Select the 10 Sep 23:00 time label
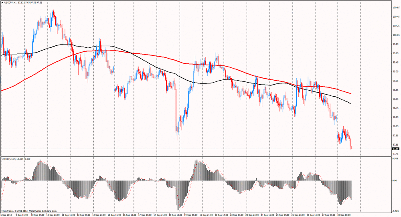Screen dimensions: 401x217 [x=54, y=215]
